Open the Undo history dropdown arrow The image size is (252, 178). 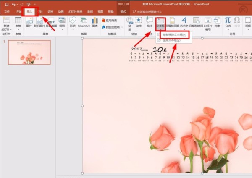[17, 5]
